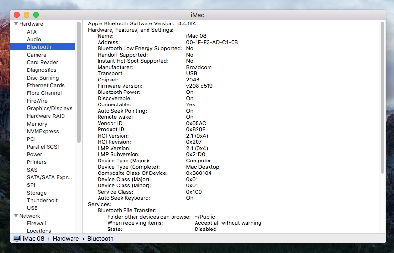Click Firmware Version value v208 c519
Image resolution: width=394 pixels, height=253 pixels.
coord(199,86)
